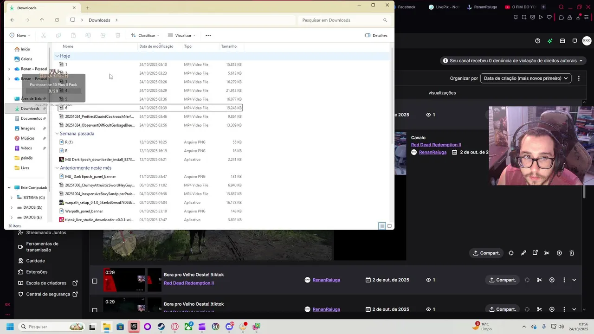
Task: Select Galeria in the navigation pane
Action: click(x=26, y=59)
